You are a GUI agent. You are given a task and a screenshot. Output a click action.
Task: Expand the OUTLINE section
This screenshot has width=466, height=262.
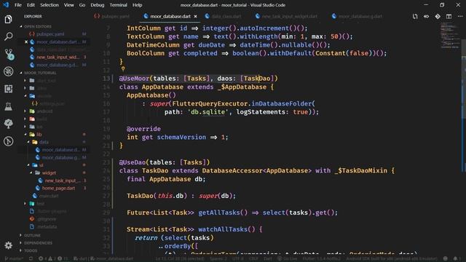pyautogui.click(x=32, y=235)
